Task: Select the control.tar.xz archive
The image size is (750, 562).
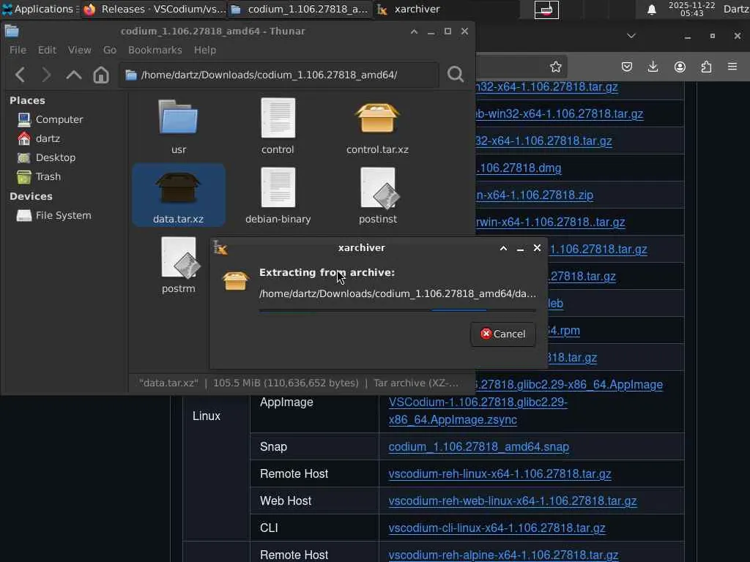Action: click(x=377, y=126)
